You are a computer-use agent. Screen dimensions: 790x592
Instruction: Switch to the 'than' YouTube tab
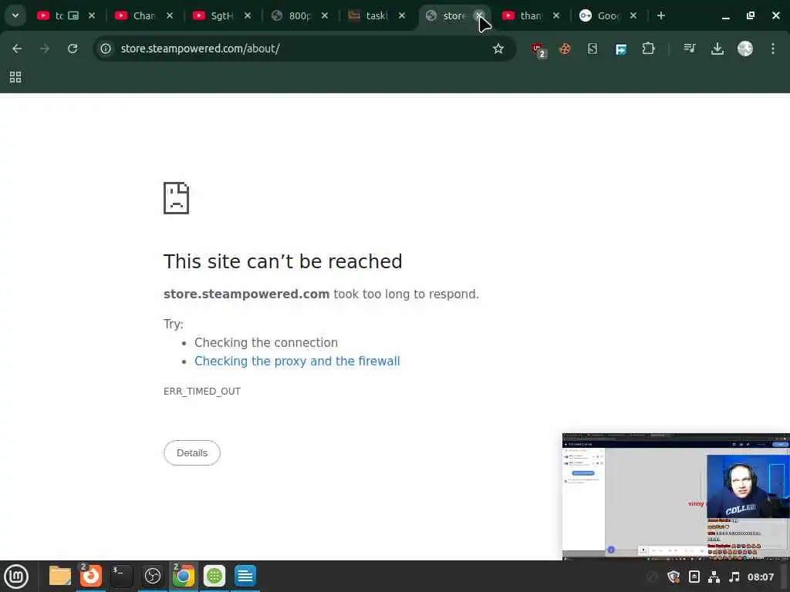tap(524, 15)
